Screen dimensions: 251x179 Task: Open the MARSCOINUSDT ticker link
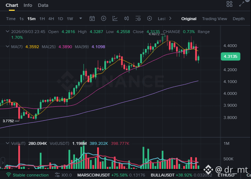click(x=94, y=175)
